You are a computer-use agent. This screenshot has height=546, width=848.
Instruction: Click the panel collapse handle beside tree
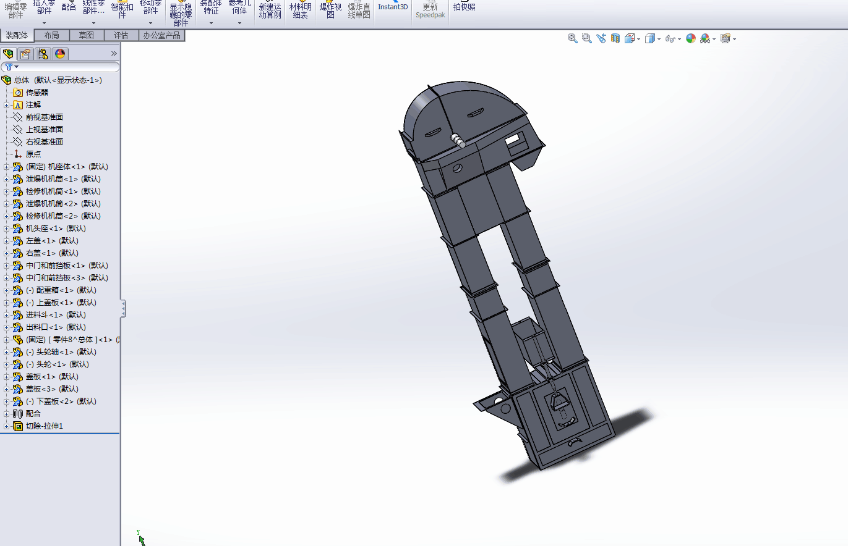124,309
